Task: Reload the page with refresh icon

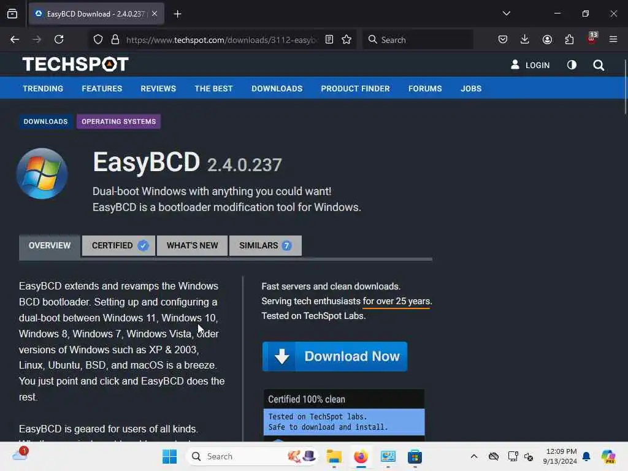Action: pos(59,39)
